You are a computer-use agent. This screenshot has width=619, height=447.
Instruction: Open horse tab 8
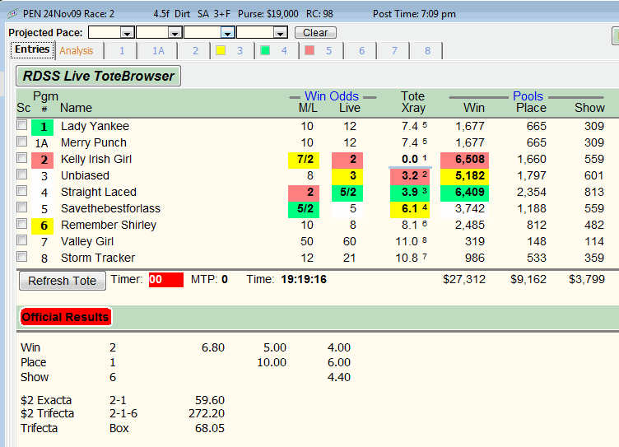[x=427, y=51]
